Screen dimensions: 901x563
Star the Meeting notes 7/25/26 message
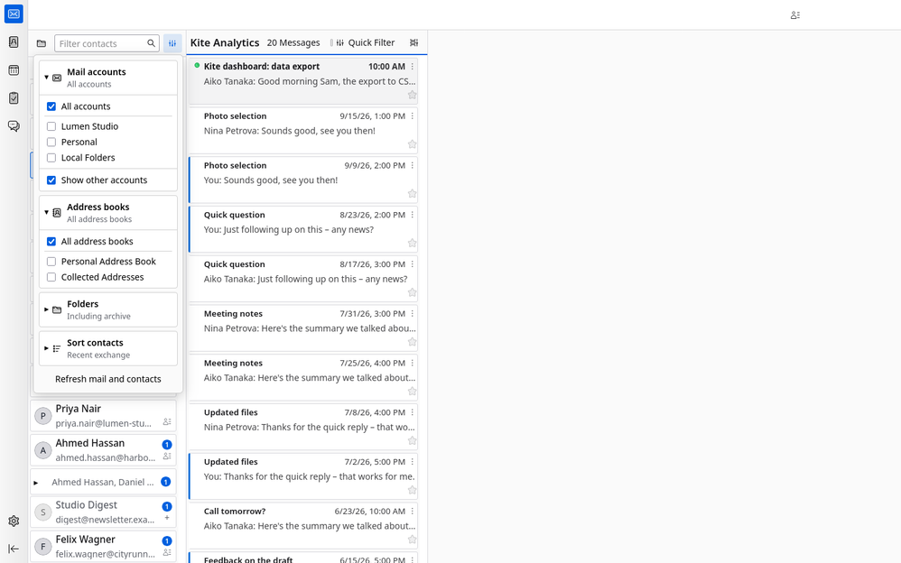tap(412, 392)
